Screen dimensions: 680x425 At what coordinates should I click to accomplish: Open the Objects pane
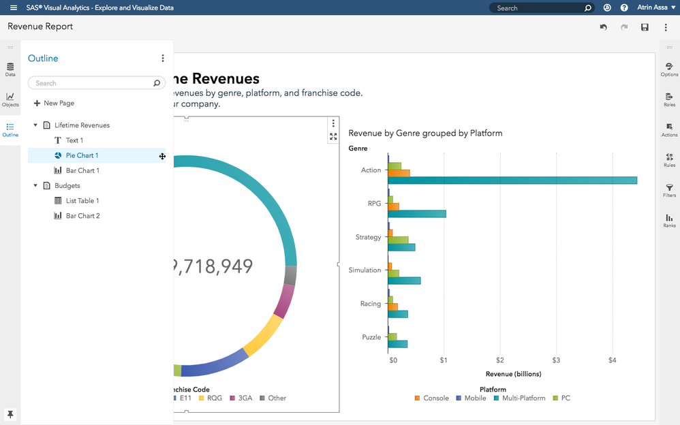(10, 99)
